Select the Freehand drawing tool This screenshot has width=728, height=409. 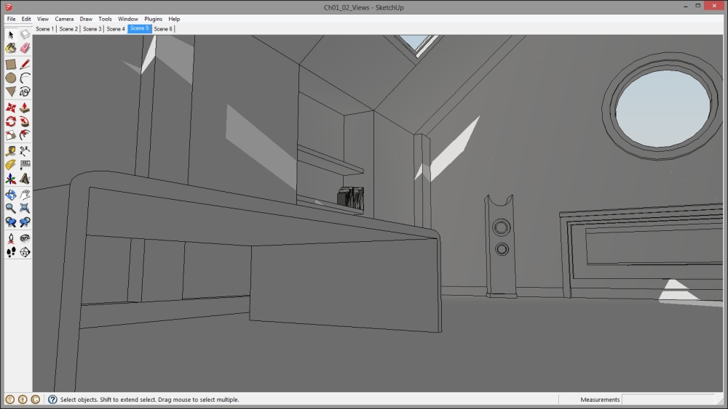point(25,92)
